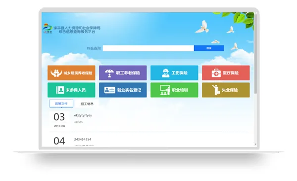Click the blue 搜索 button
This screenshot has height=181, width=297.
pos(209,48)
